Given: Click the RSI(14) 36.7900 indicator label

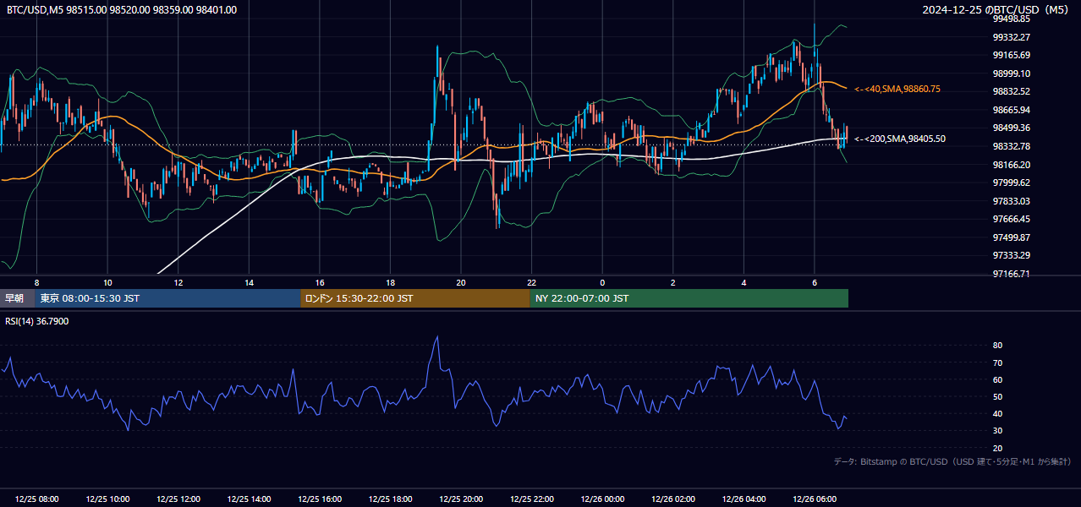Looking at the screenshot, I should 37,321.
